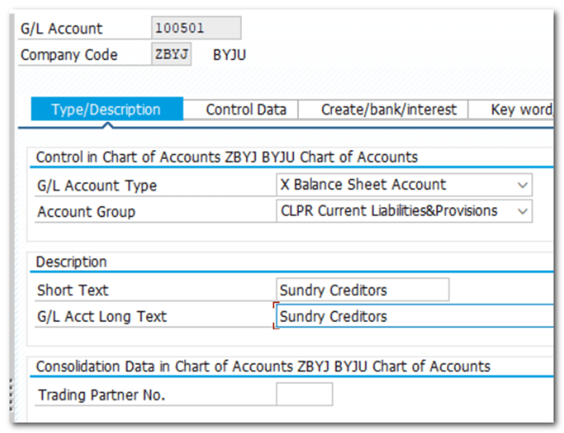564x433 pixels.
Task: Click the Control in Chart of Accounts header
Action: point(227,158)
